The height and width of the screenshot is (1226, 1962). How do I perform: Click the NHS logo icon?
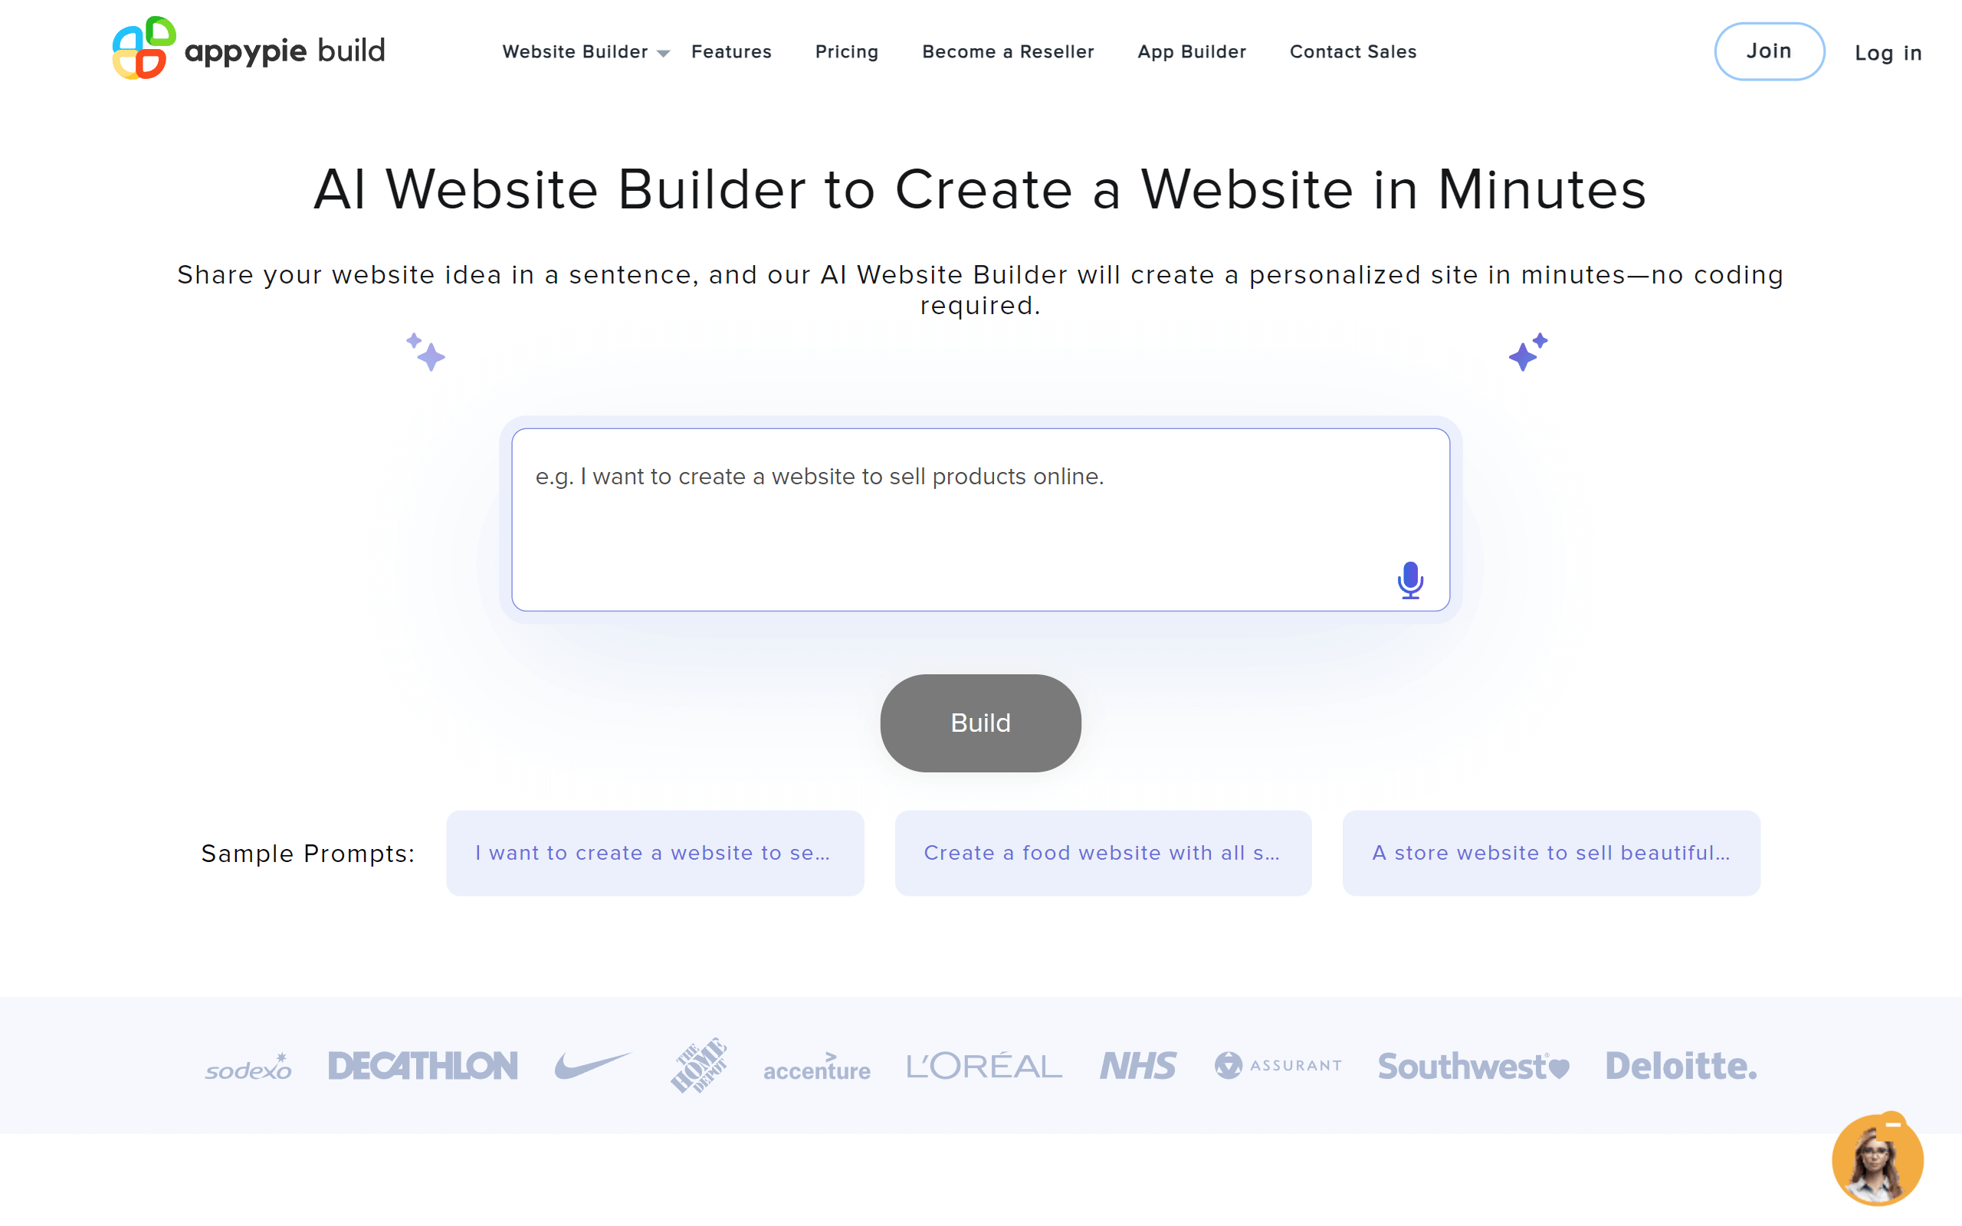(x=1137, y=1067)
